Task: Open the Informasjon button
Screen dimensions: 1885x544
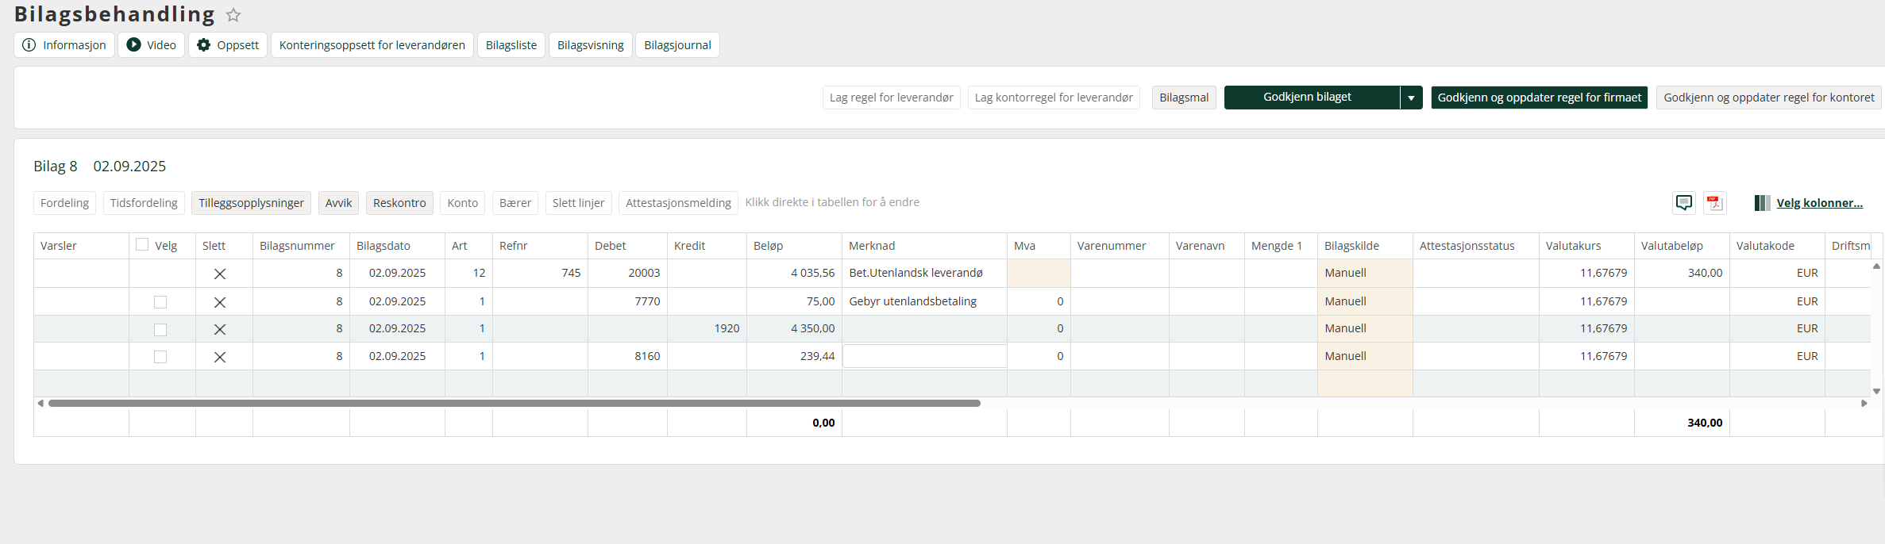Action: [65, 45]
